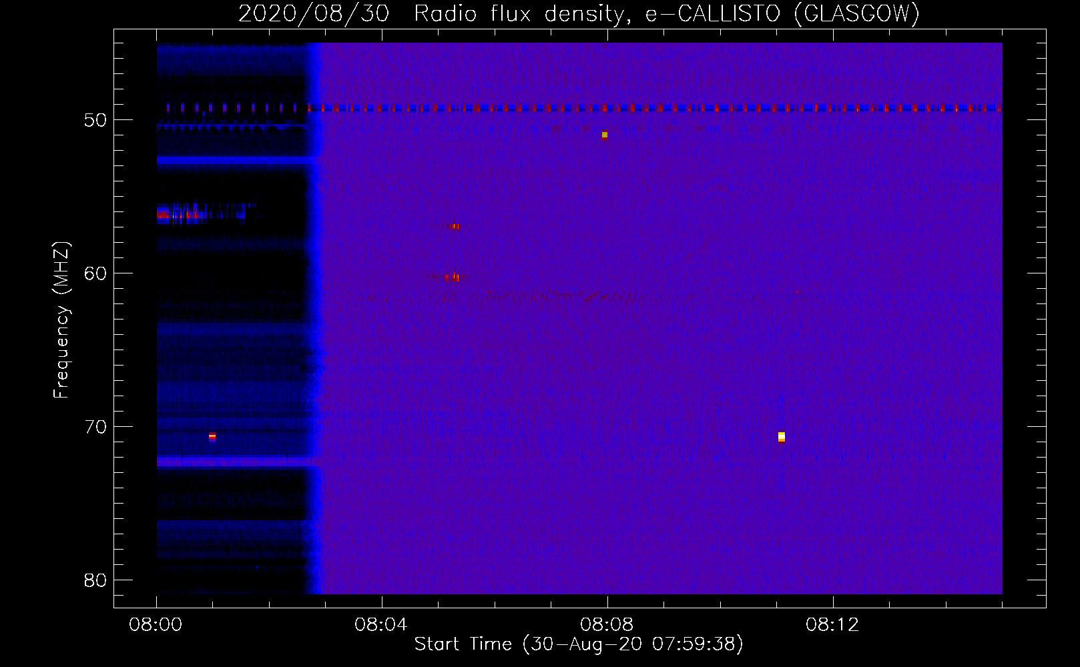Viewport: 1080px width, 667px height.
Task: Click the yellow spot near 51 MHz at 08:08
Action: pos(605,135)
